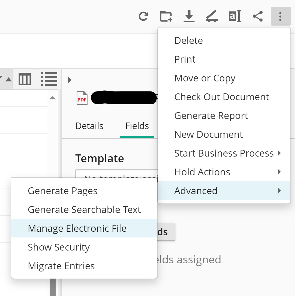Choose Check Out Document from the menu

(222, 97)
